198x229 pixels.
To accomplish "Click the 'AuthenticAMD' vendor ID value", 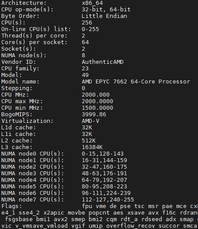I will (103, 62).
